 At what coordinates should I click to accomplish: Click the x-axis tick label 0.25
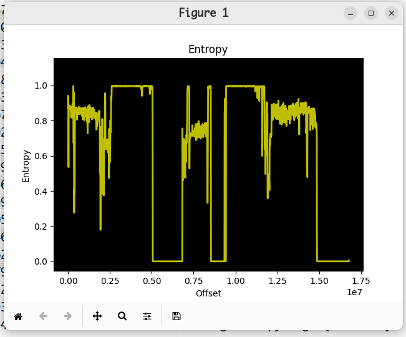(x=110, y=281)
